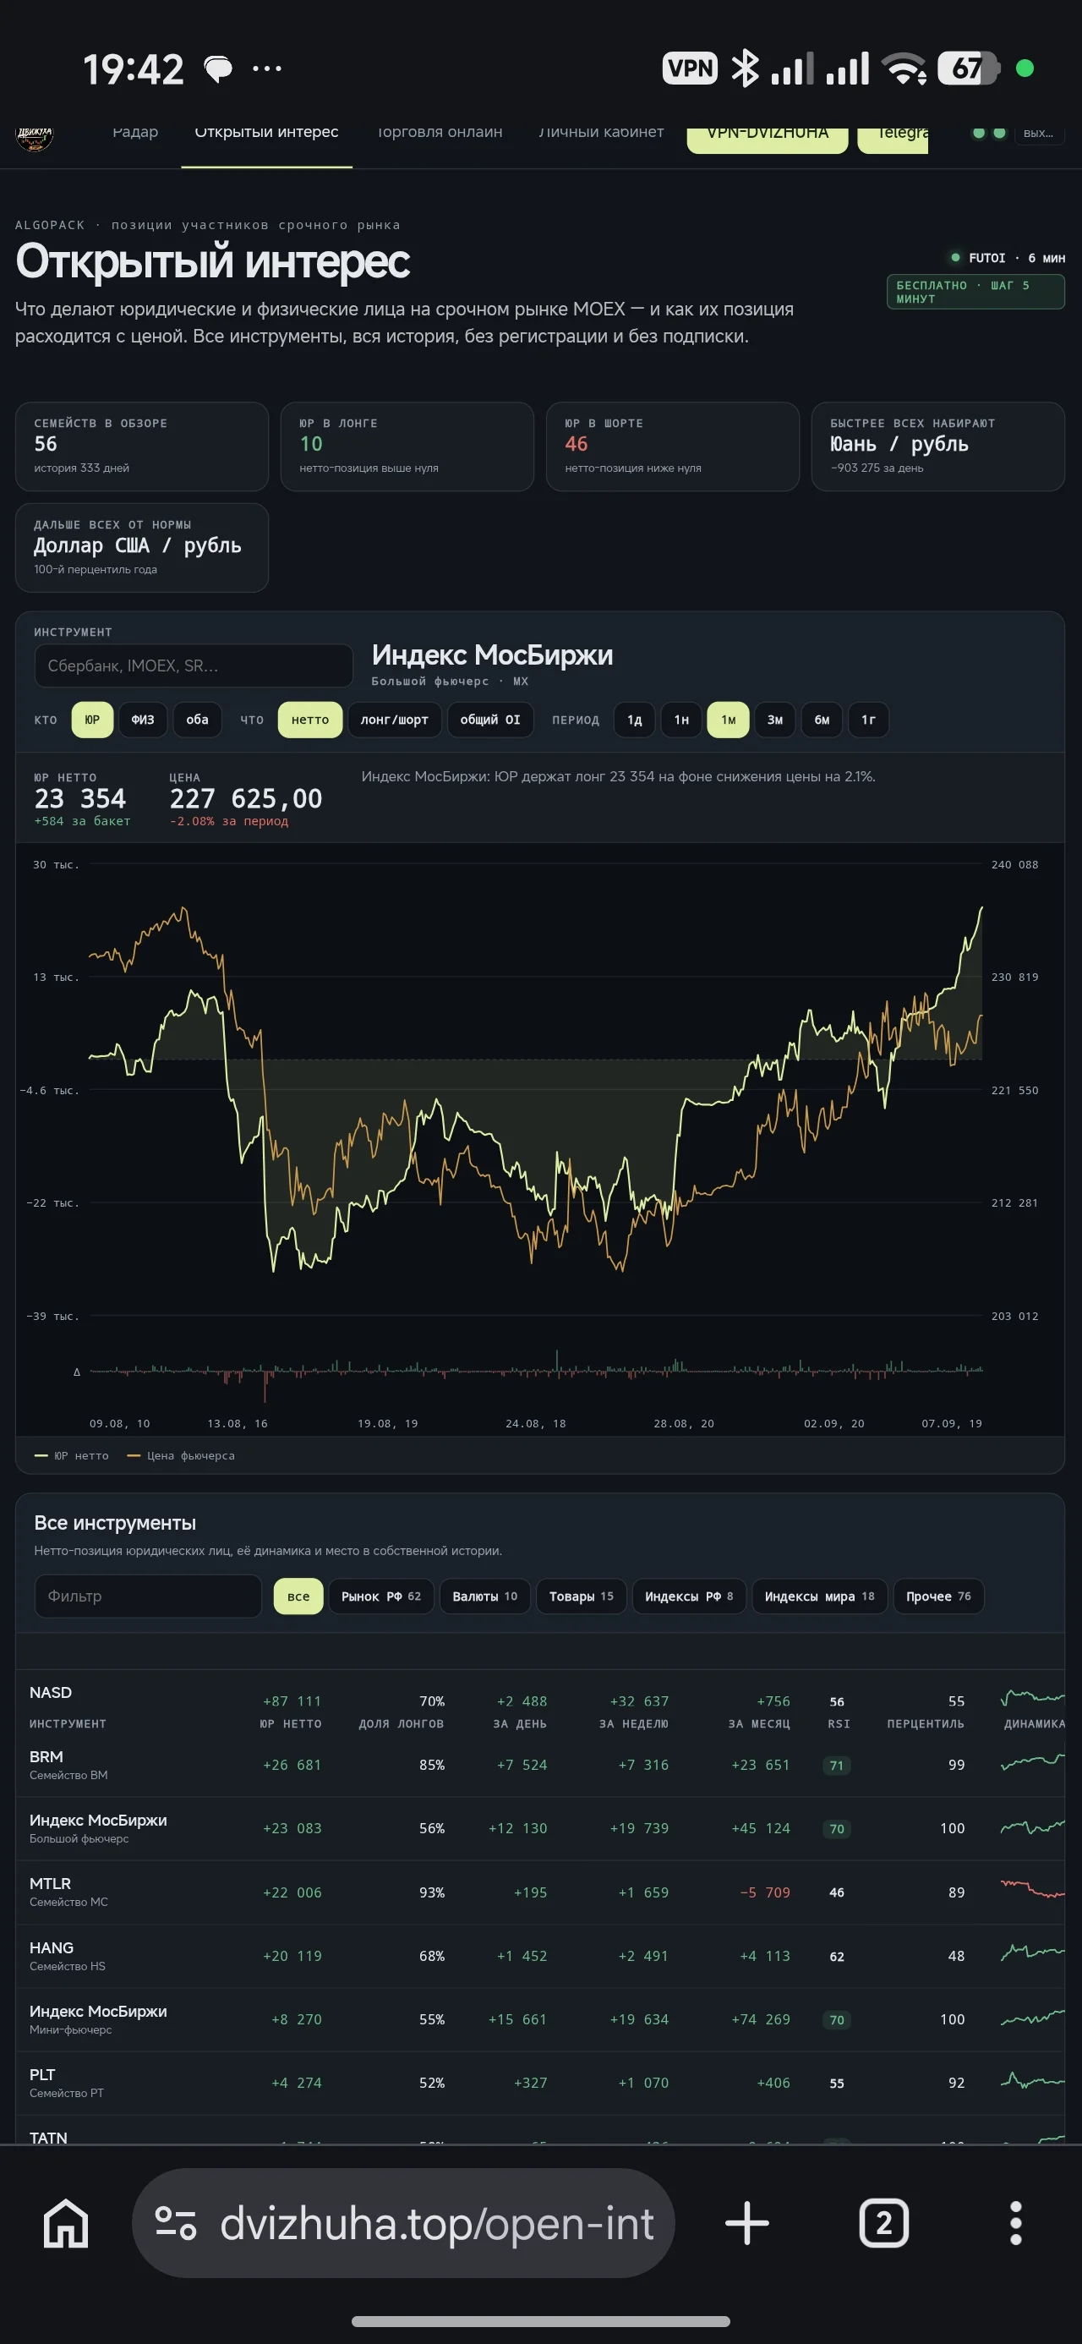Tap the chat bubble notification icon
1082x2344 pixels.
point(217,69)
